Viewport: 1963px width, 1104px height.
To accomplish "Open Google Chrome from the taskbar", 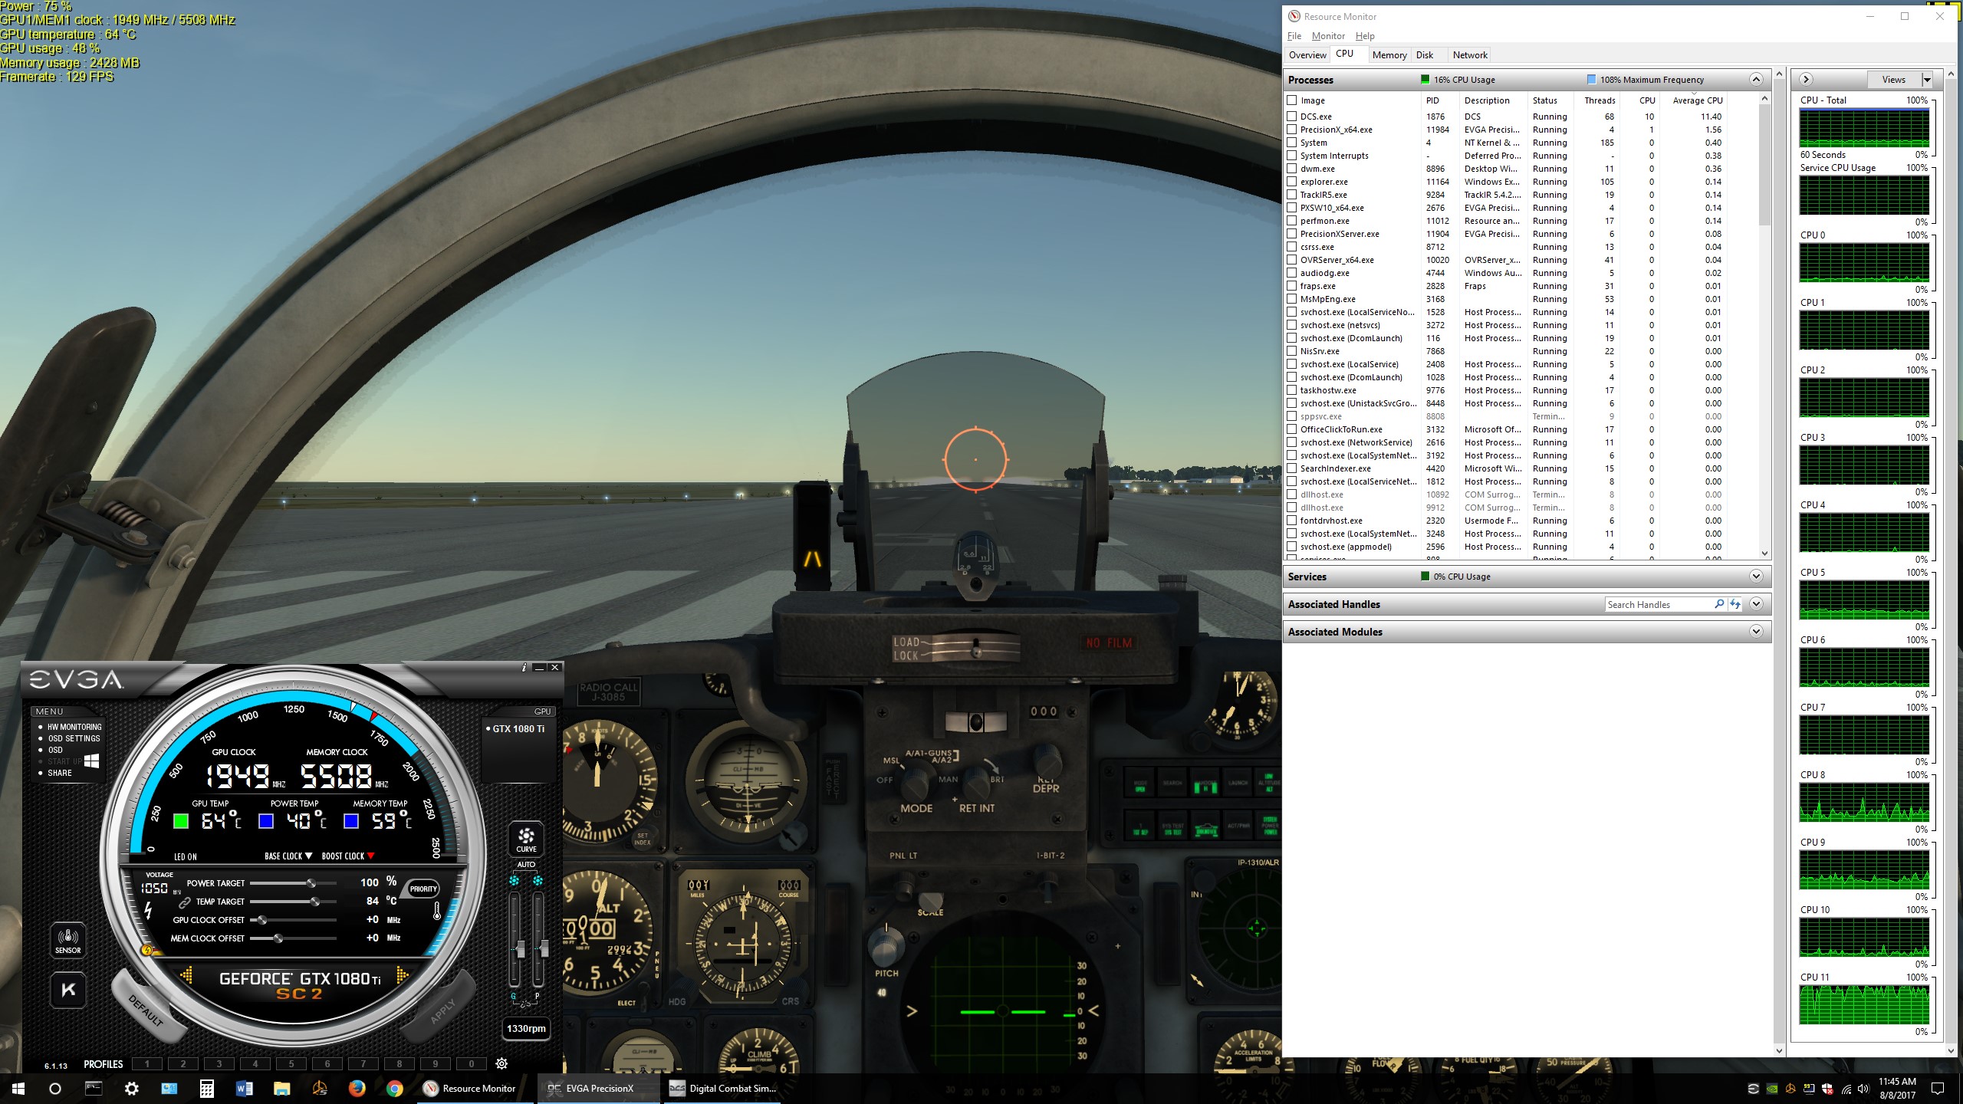I will [x=395, y=1088].
